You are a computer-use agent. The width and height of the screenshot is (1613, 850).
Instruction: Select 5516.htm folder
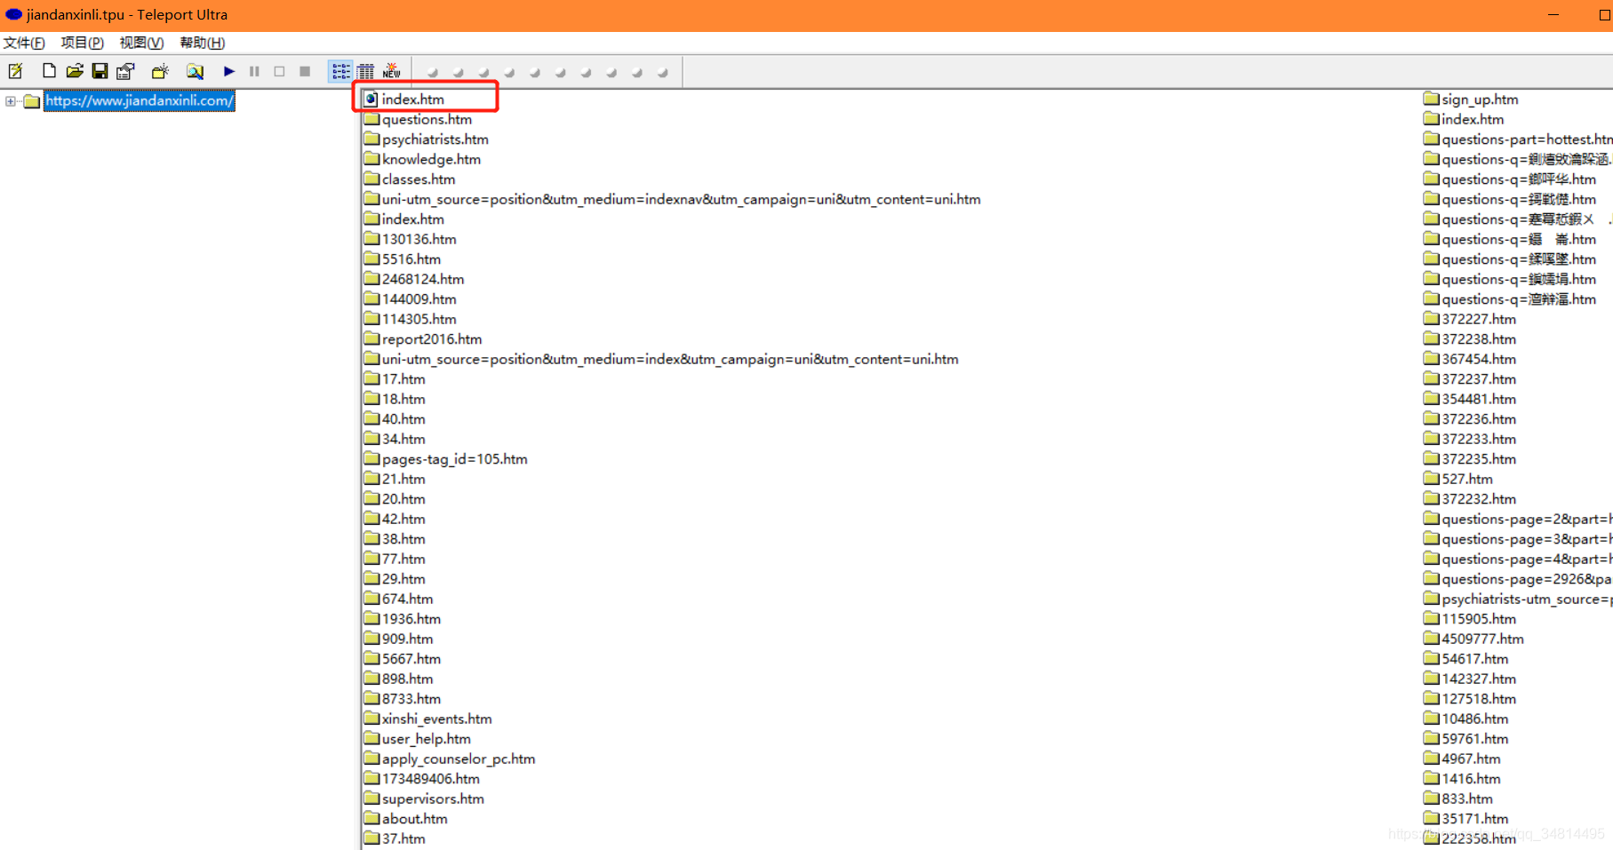point(411,259)
